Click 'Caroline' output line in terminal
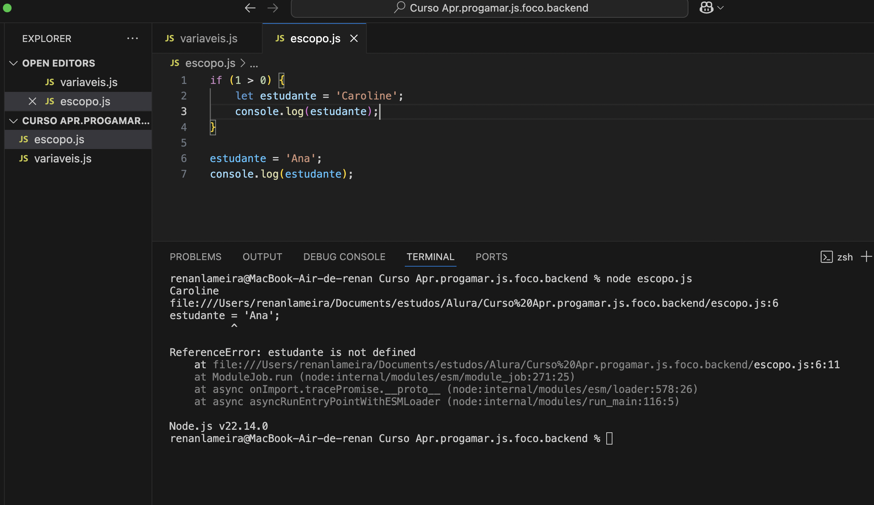874x505 pixels. (x=194, y=291)
